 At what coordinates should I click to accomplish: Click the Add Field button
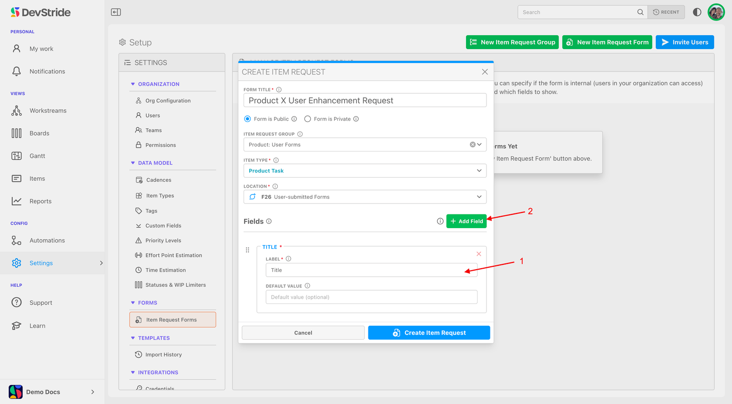coord(466,221)
